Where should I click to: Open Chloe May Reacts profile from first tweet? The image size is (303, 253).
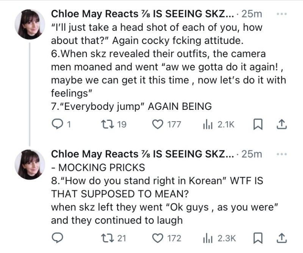pos(95,14)
